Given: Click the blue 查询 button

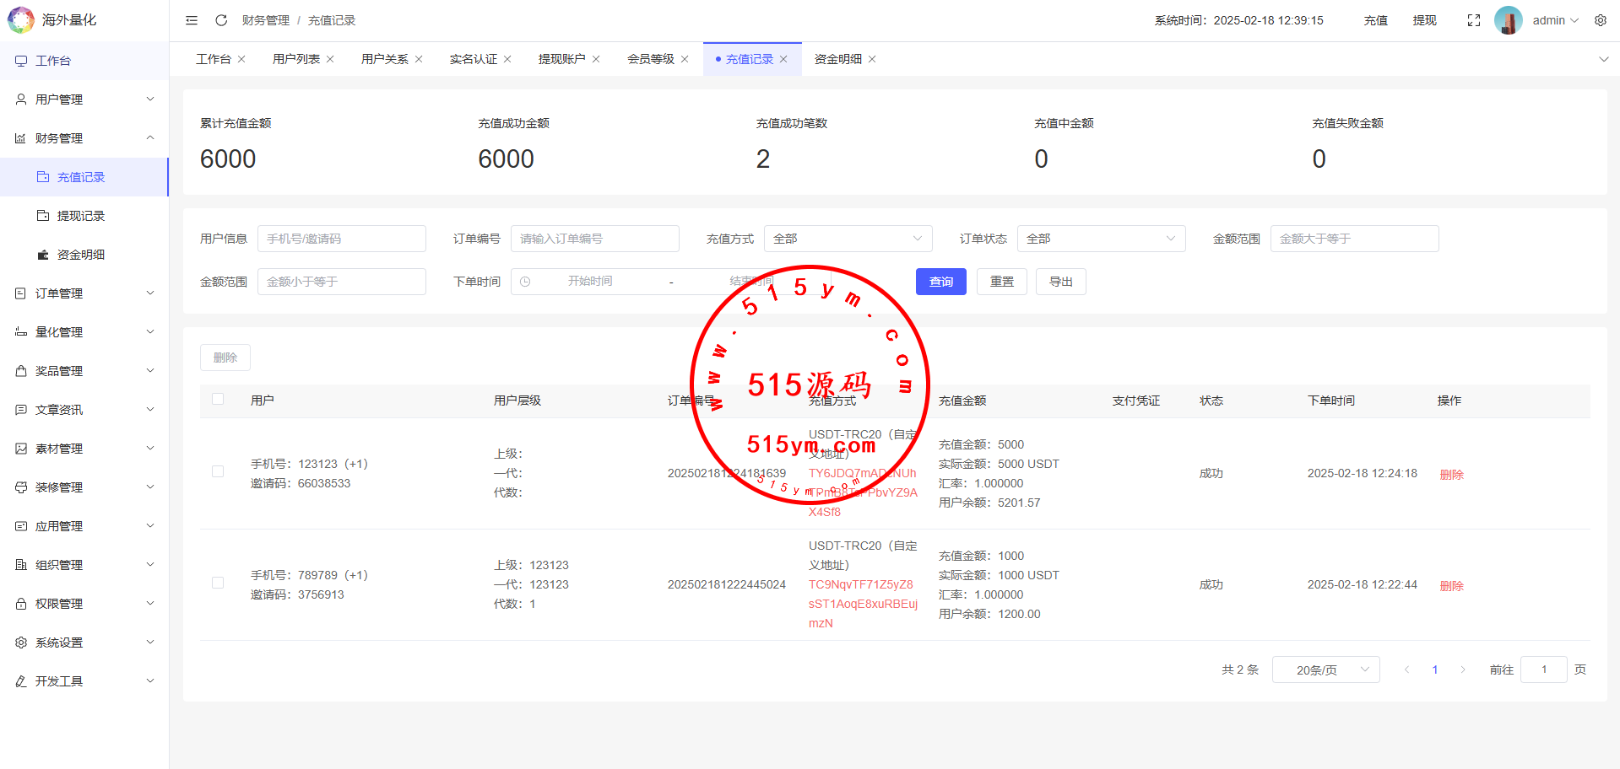Looking at the screenshot, I should coord(940,282).
